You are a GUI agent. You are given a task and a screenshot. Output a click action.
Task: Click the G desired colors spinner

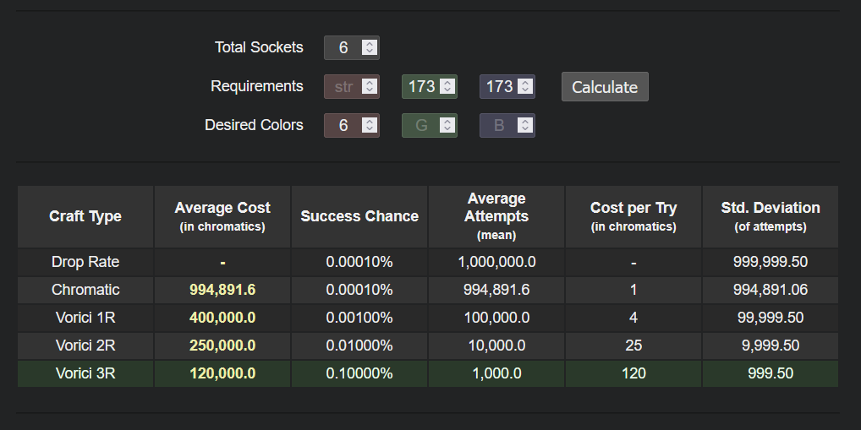point(447,126)
